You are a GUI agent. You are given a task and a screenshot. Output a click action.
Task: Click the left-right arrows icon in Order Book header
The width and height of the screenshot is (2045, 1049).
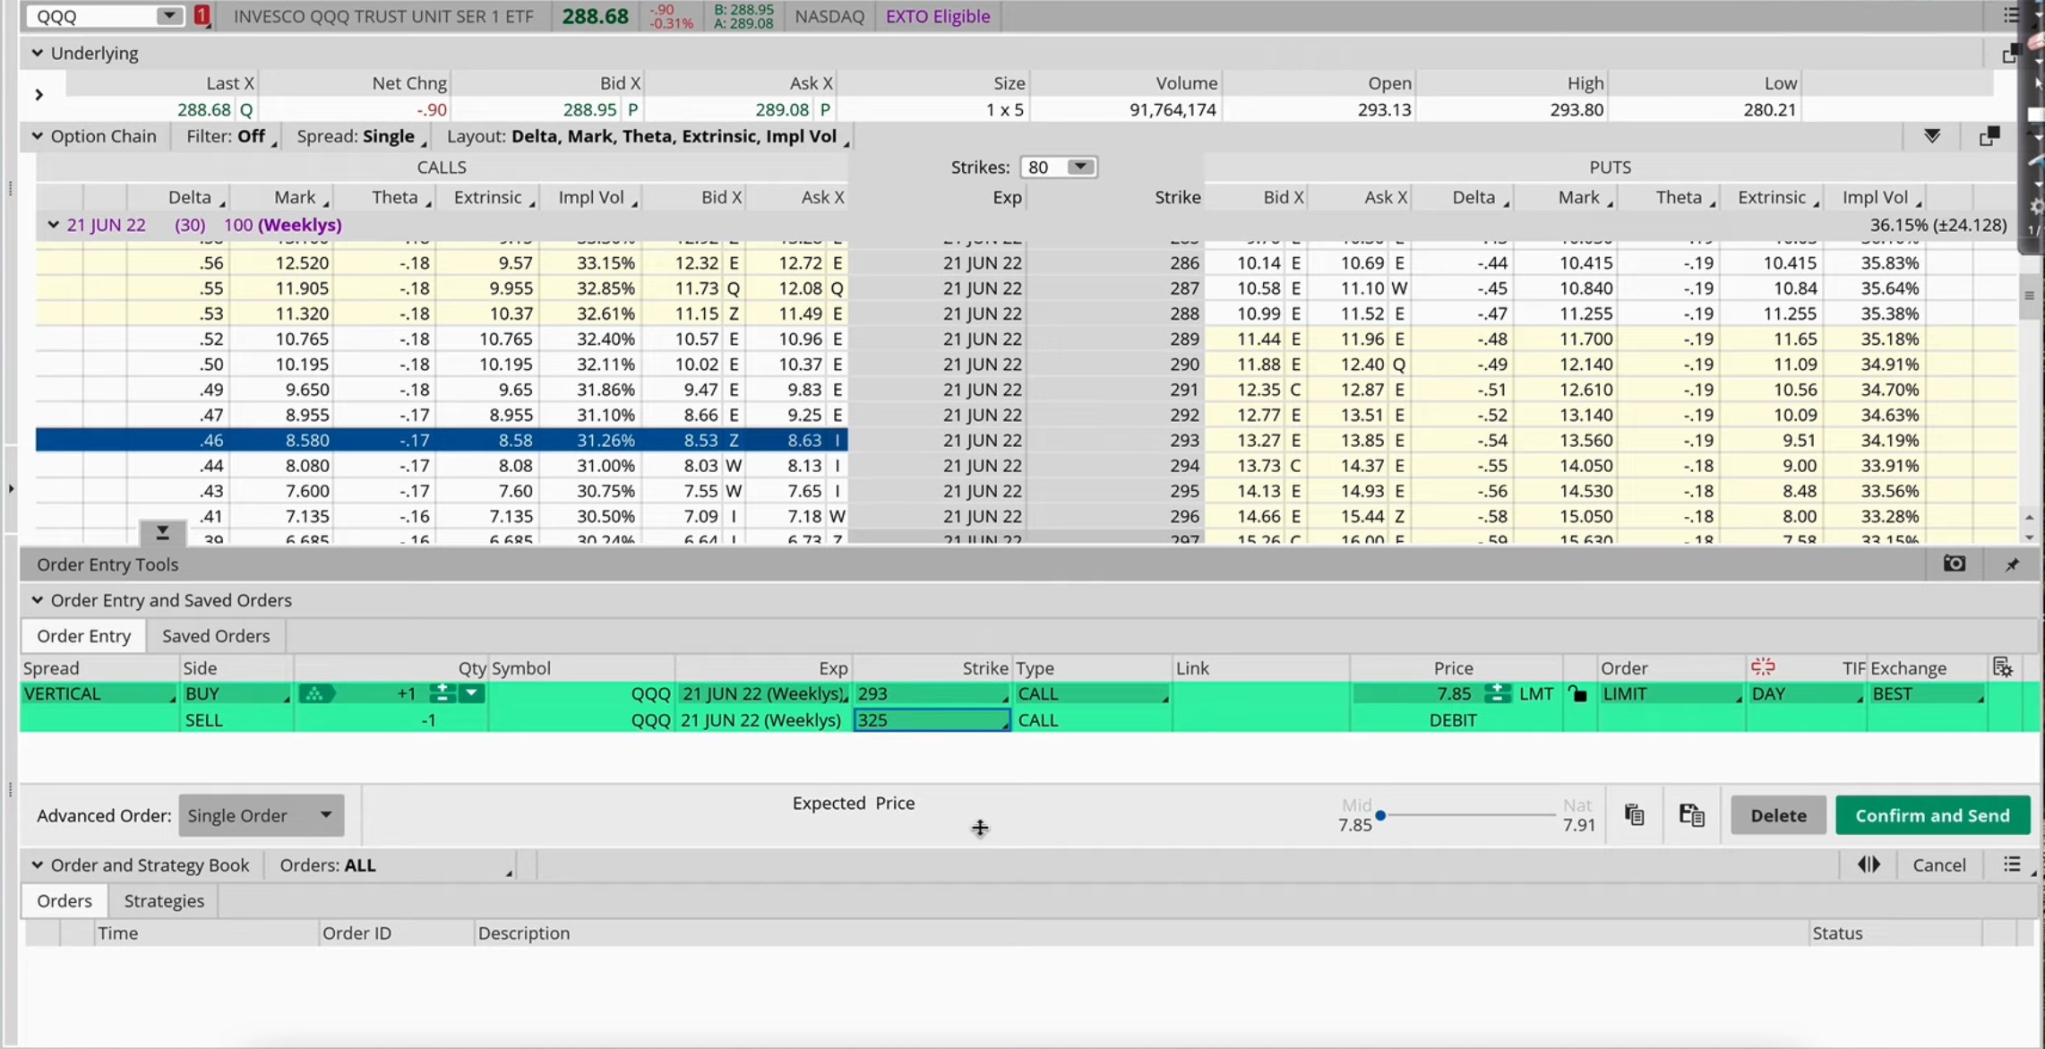pyautogui.click(x=1869, y=864)
